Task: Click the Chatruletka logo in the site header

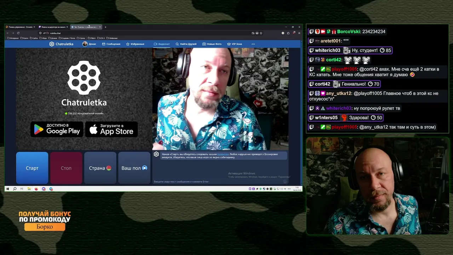Action: (x=61, y=44)
